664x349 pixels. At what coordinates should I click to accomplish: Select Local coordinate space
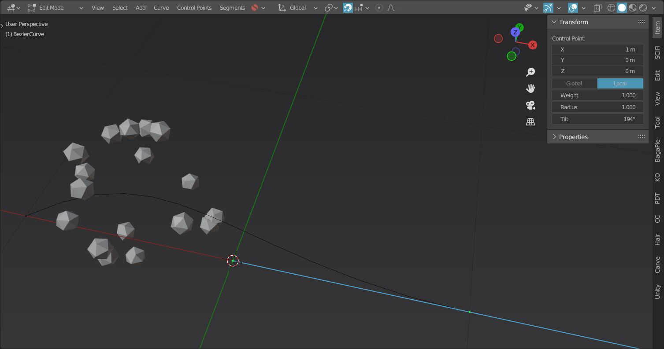pos(620,83)
